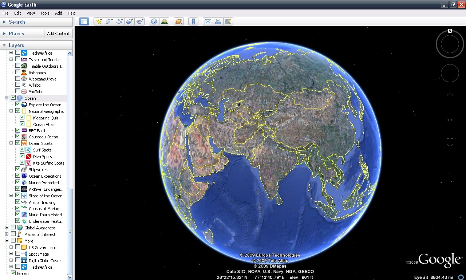The height and width of the screenshot is (280, 466).
Task: Select the Add Path tool
Action: click(x=119, y=21)
